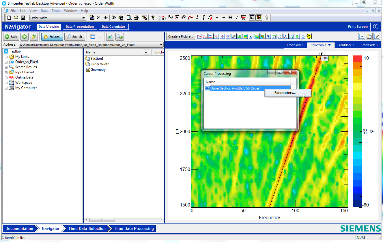This screenshot has height=242, width=383.
Task: Click the Open folder icon in toolbar
Action: coord(16,18)
